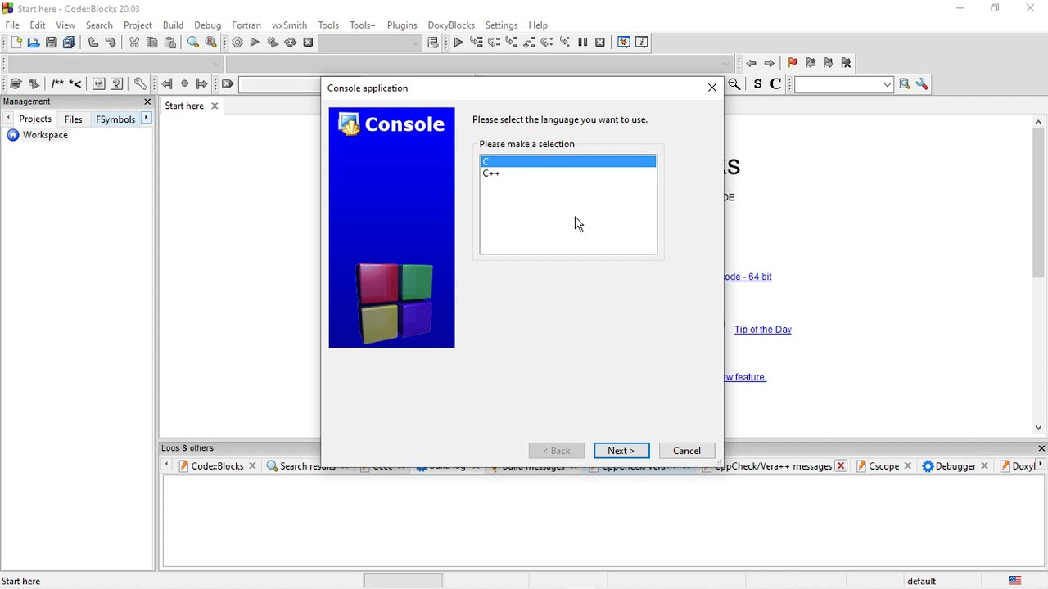Click the Build and run icon
This screenshot has width=1048, height=589.
[x=273, y=43]
